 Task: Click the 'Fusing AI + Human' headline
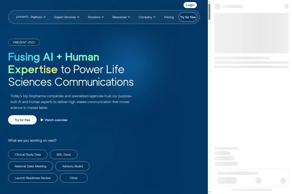(x=54, y=57)
